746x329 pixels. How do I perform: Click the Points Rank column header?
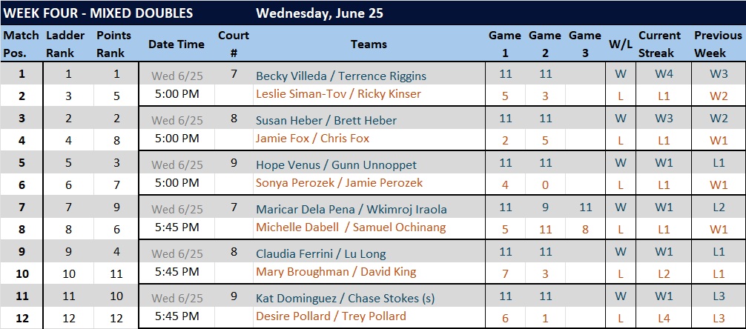tap(113, 44)
